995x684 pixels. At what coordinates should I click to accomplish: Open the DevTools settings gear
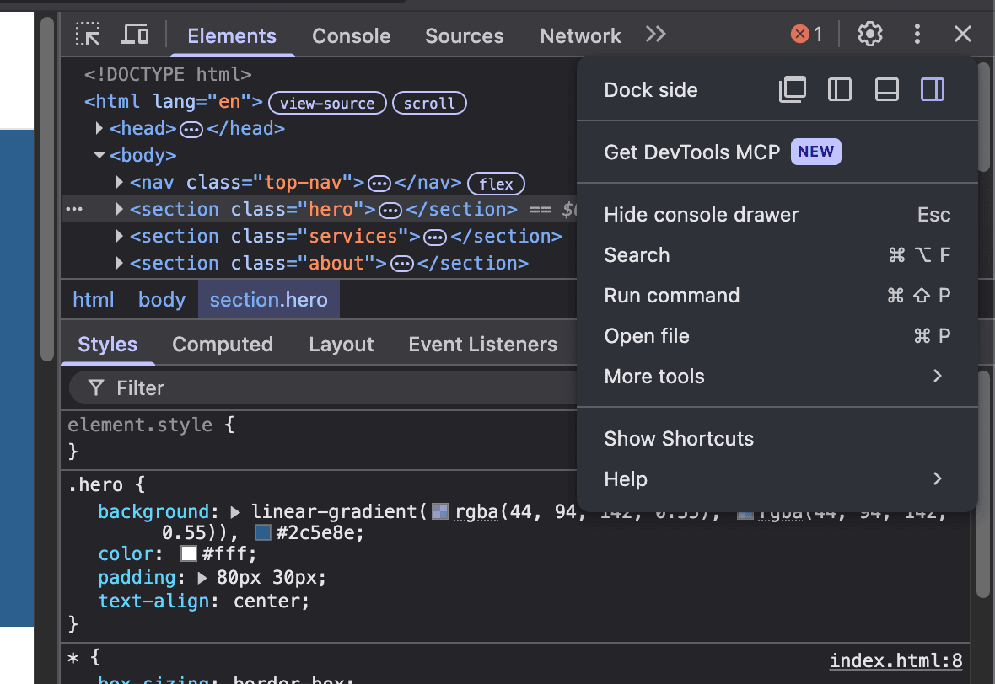point(870,34)
